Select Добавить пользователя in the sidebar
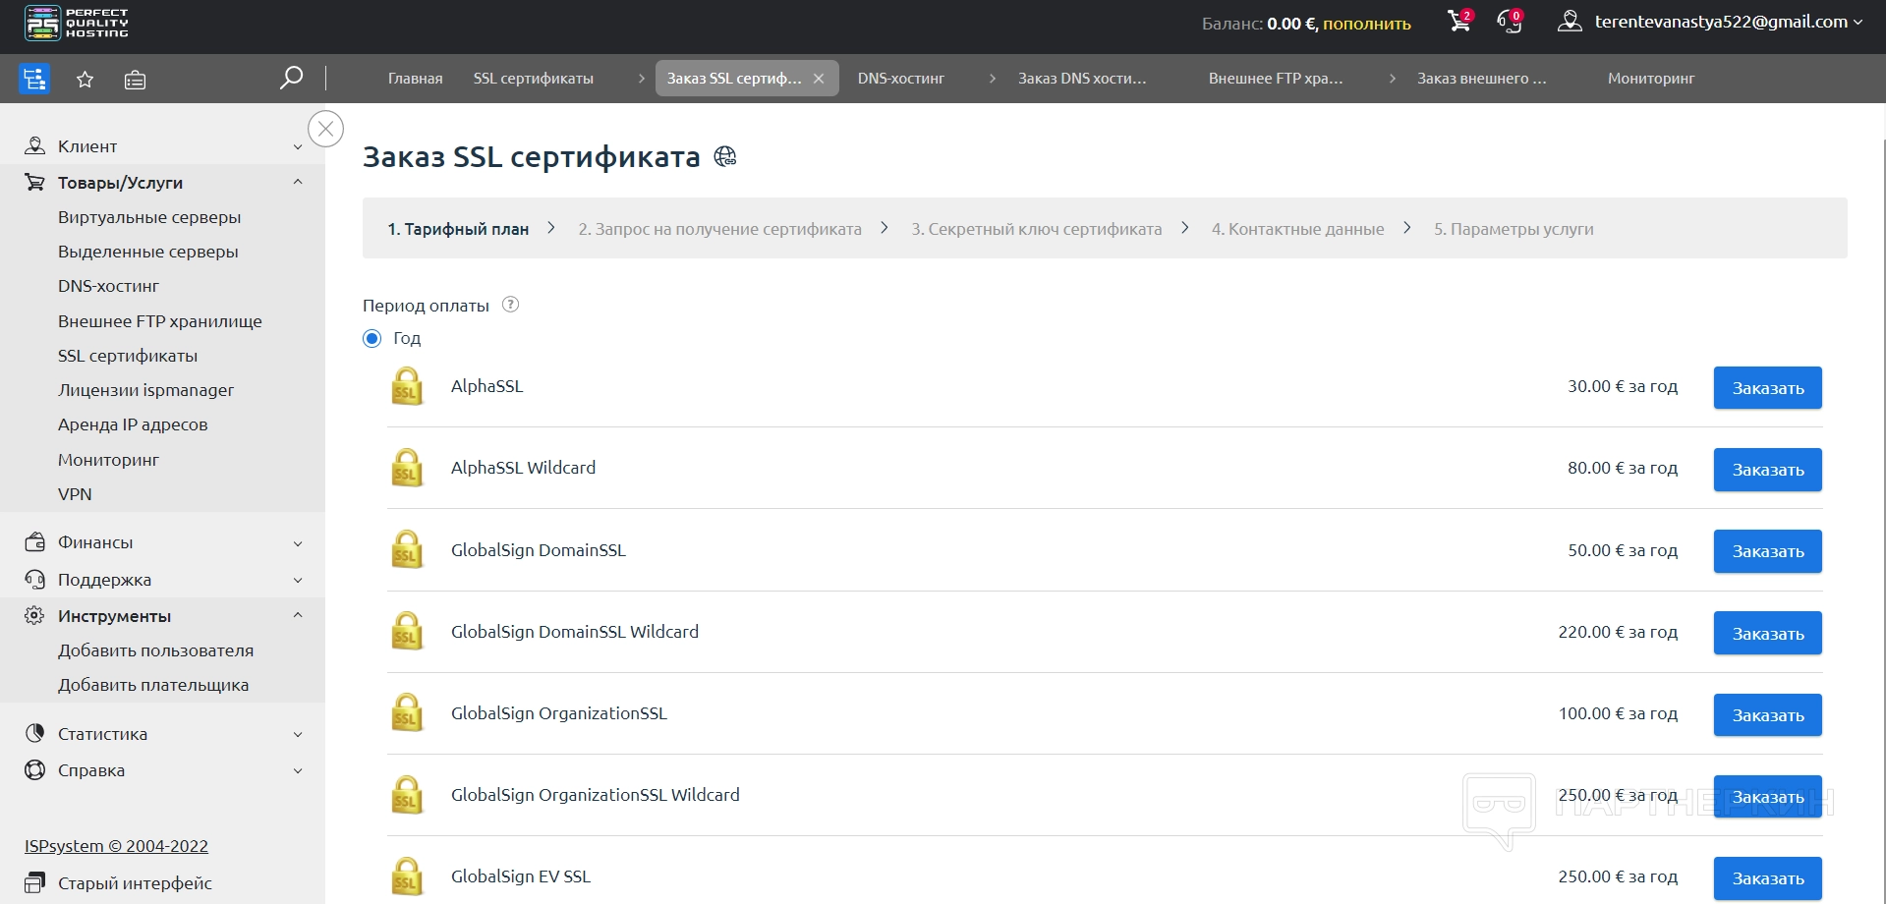 tap(155, 650)
